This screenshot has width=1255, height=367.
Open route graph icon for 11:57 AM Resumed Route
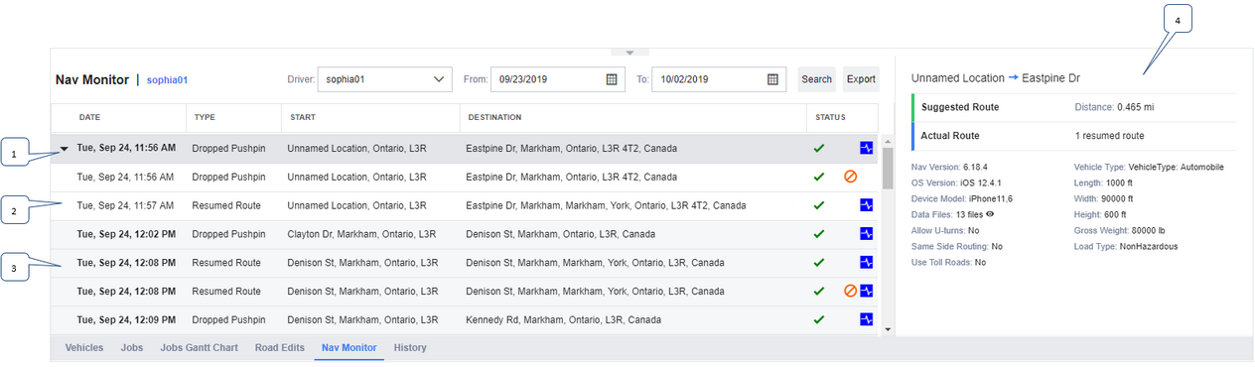(x=866, y=205)
